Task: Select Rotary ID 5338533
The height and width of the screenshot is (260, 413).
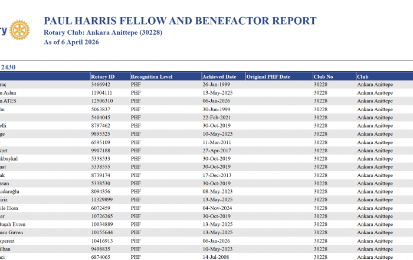Action: point(101,159)
